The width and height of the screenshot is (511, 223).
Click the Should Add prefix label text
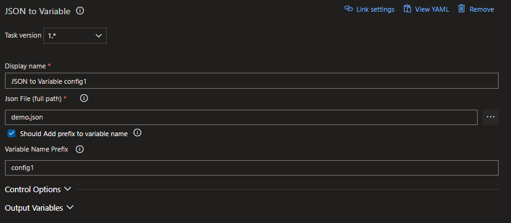pos(73,134)
